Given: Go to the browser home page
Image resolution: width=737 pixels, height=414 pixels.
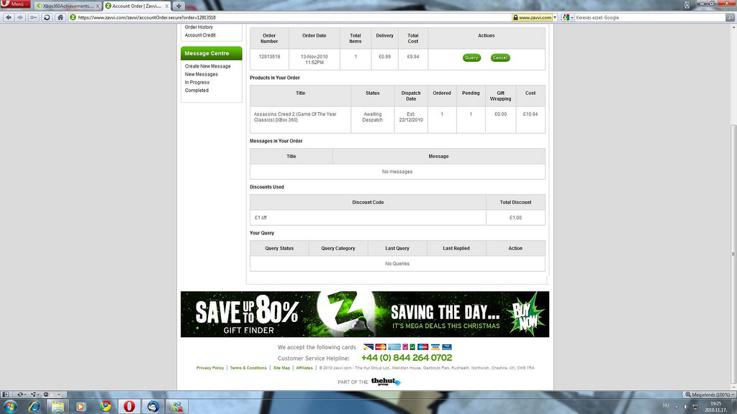Looking at the screenshot, I should (60, 17).
